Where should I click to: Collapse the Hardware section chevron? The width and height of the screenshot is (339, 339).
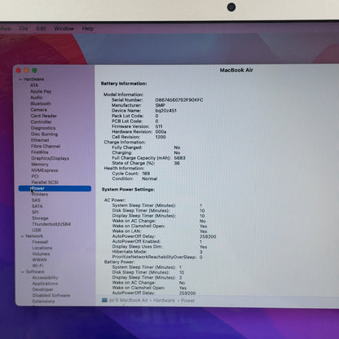(20, 79)
